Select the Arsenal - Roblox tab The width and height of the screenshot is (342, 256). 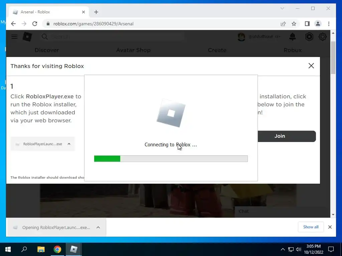click(49, 12)
